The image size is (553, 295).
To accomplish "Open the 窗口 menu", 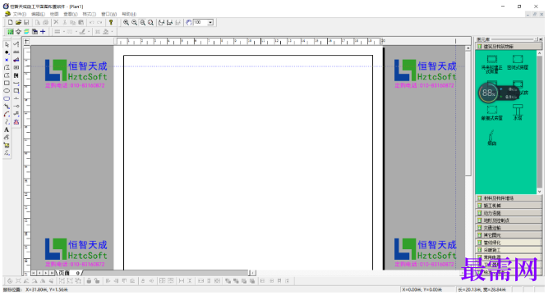I will point(108,14).
